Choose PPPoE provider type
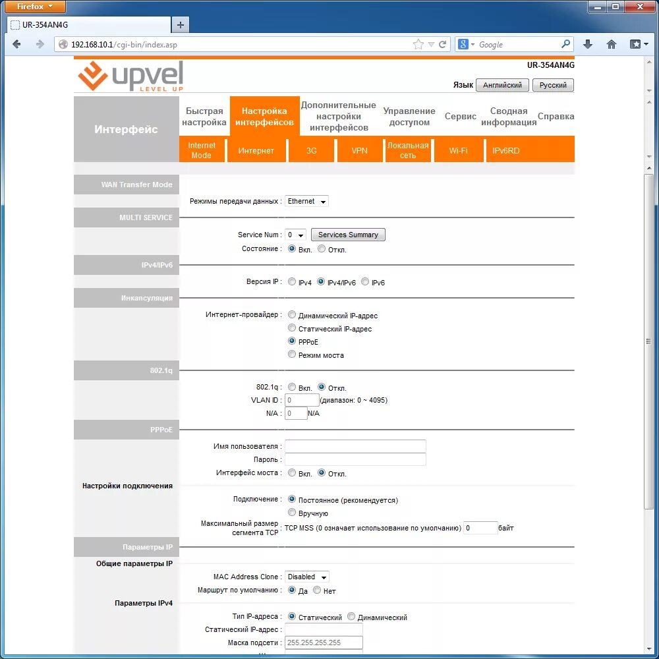659x659 pixels. pos(292,341)
